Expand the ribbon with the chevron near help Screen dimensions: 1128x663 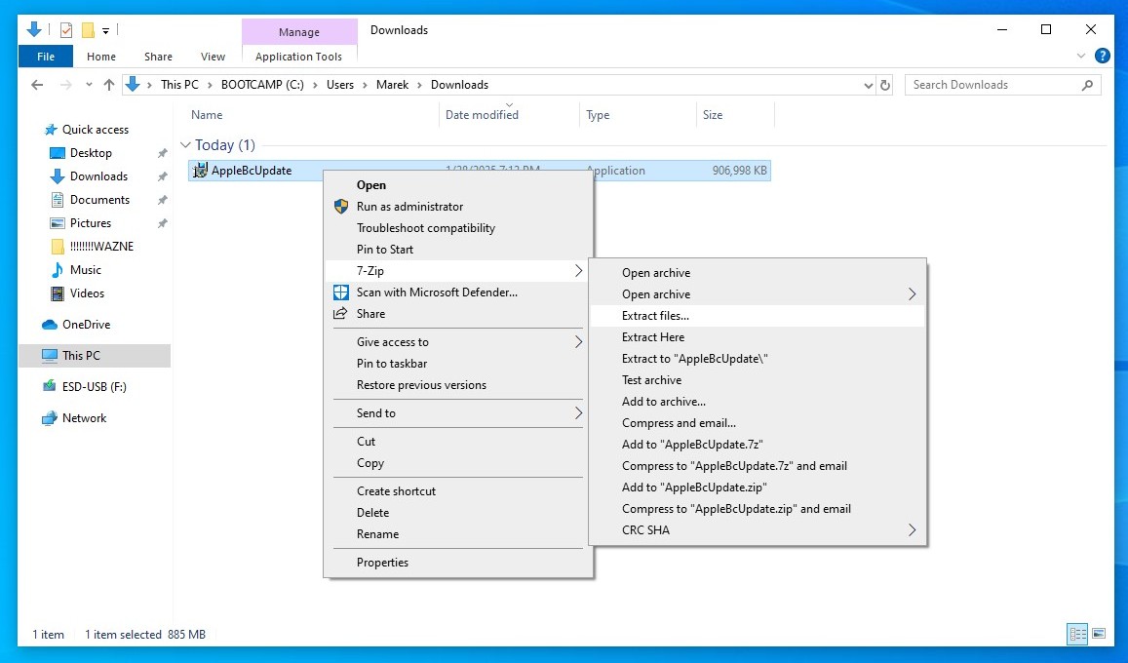[x=1080, y=56]
